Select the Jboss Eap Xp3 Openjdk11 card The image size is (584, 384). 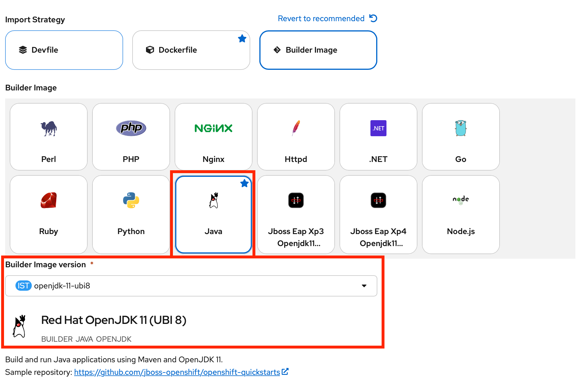(x=296, y=215)
